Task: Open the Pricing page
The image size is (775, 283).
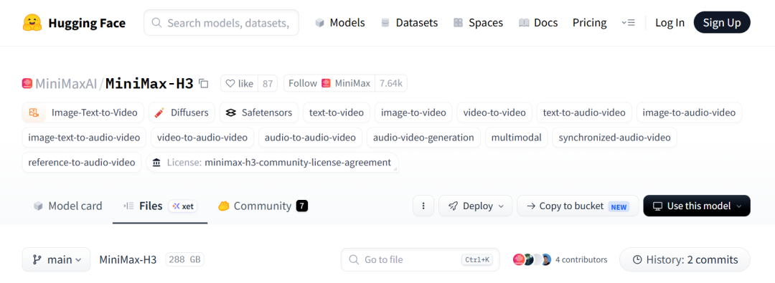Action: click(590, 23)
